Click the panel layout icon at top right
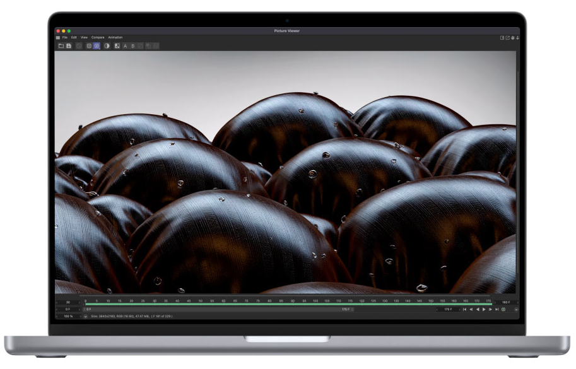 [x=502, y=38]
